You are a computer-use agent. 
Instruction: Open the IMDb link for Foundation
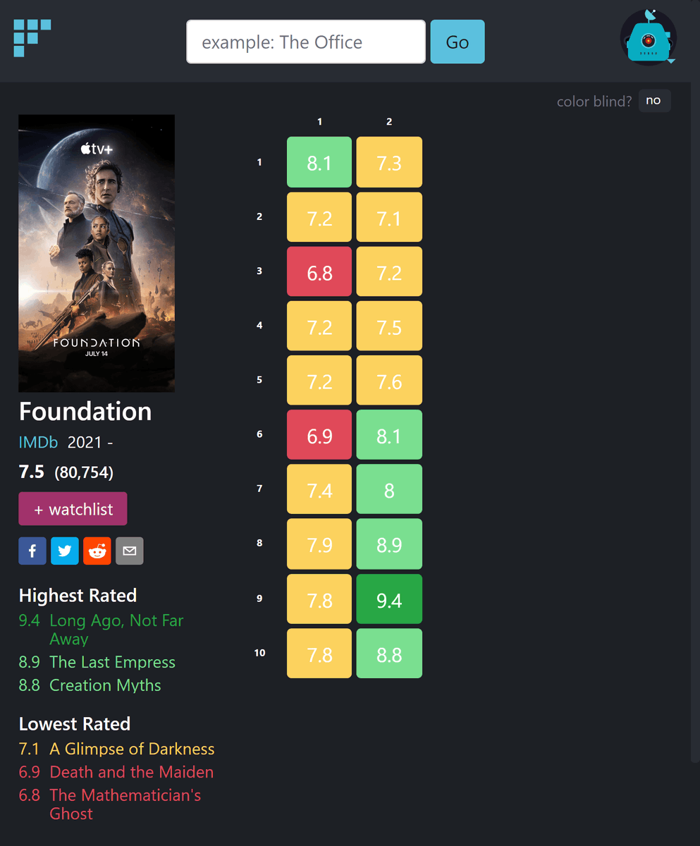pos(39,443)
